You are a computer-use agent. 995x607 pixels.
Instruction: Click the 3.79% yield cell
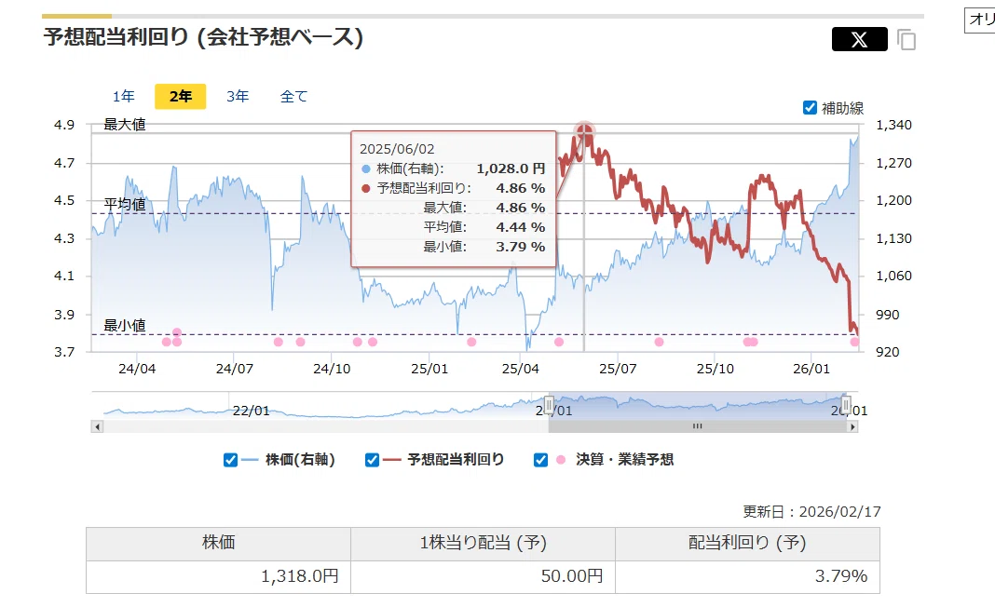tap(747, 576)
